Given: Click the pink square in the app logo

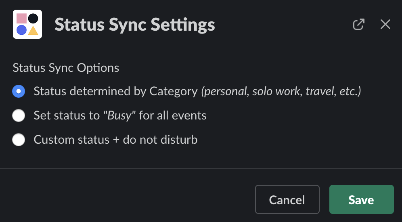Looking at the screenshot, I should pyautogui.click(x=22, y=19).
